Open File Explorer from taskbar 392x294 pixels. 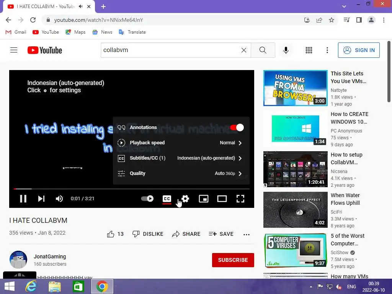tap(54, 286)
